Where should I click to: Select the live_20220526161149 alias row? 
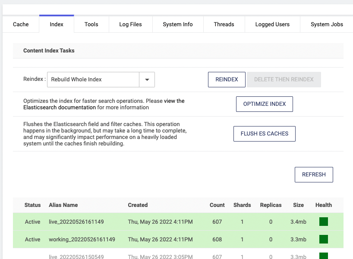point(76,222)
